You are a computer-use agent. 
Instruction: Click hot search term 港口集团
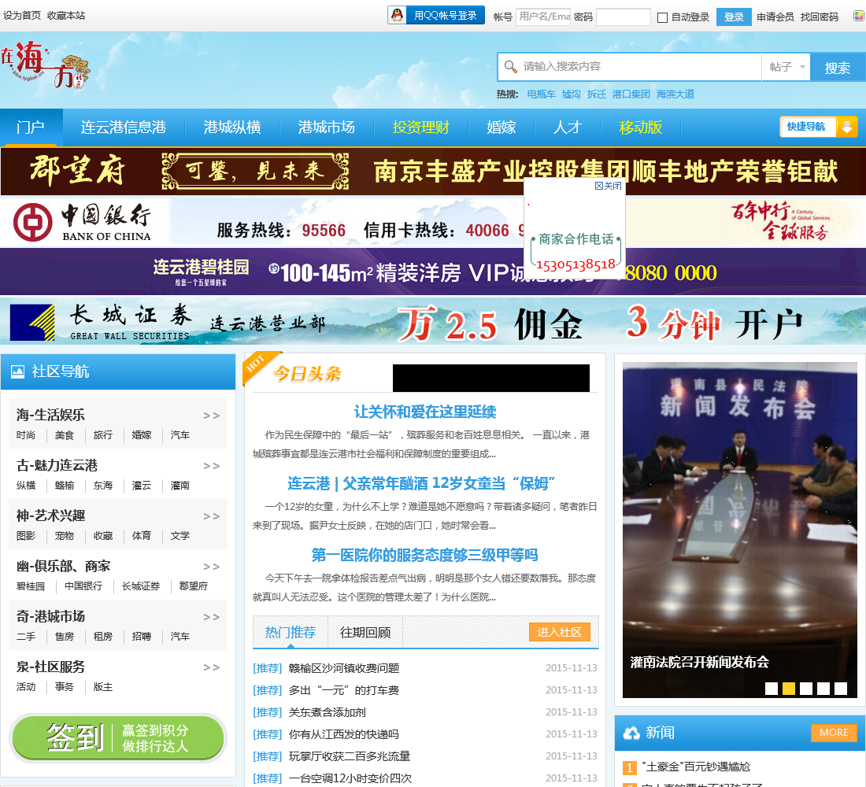631,94
